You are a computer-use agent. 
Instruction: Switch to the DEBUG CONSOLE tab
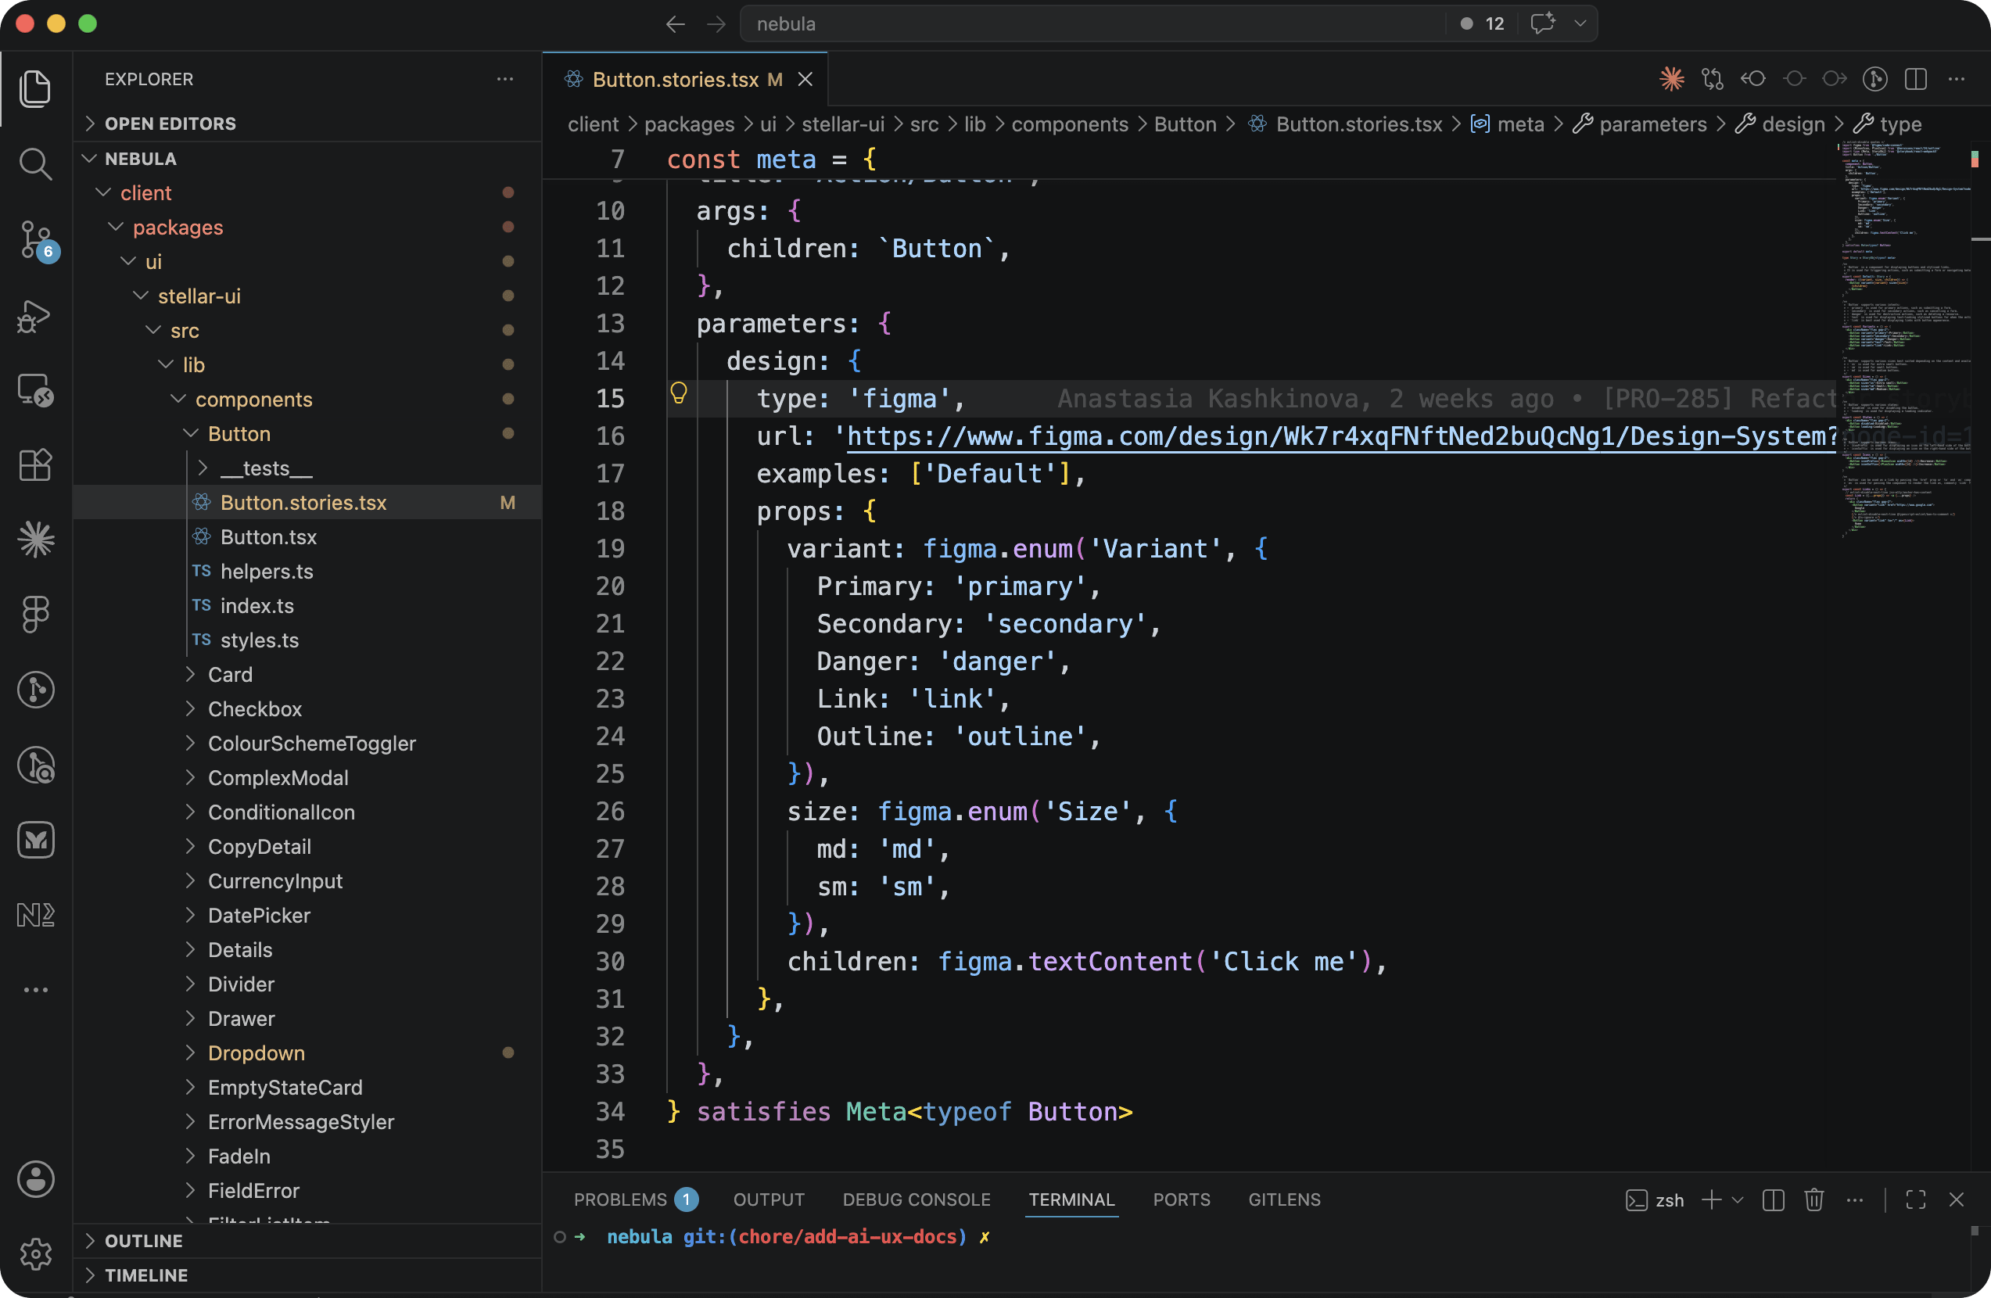click(916, 1199)
